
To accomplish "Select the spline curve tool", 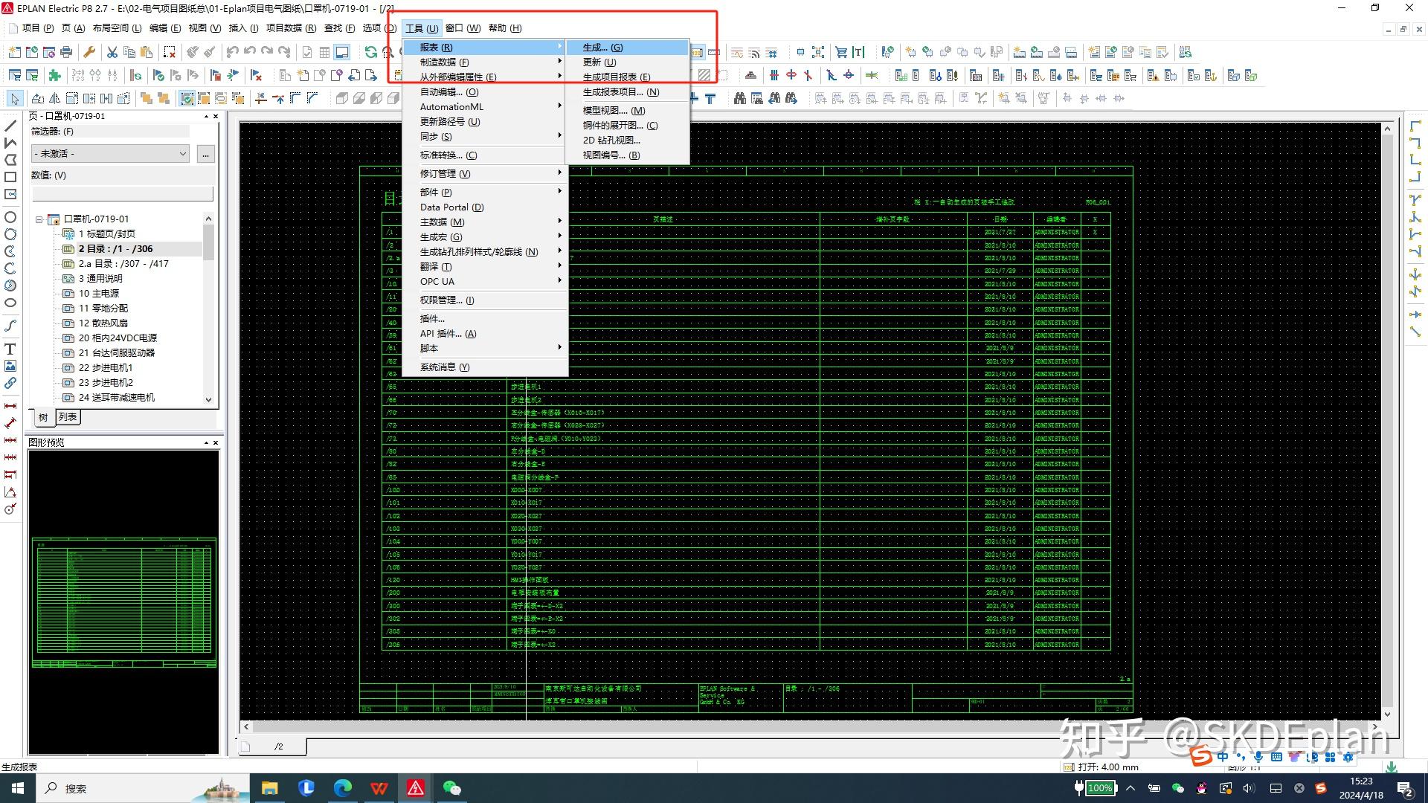I will pyautogui.click(x=10, y=326).
